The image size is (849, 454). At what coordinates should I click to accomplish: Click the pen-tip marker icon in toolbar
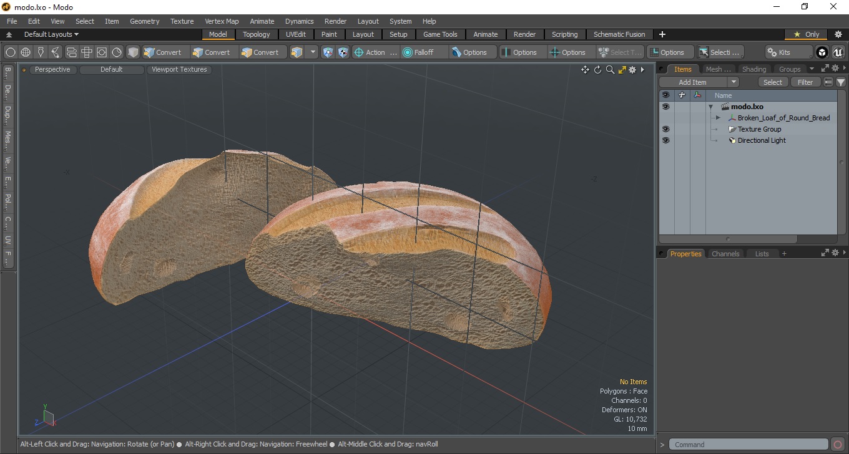pyautogui.click(x=41, y=52)
